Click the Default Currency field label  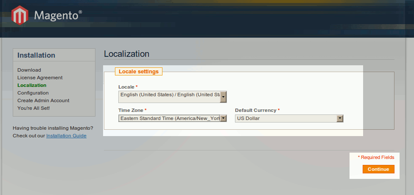tap(256, 110)
